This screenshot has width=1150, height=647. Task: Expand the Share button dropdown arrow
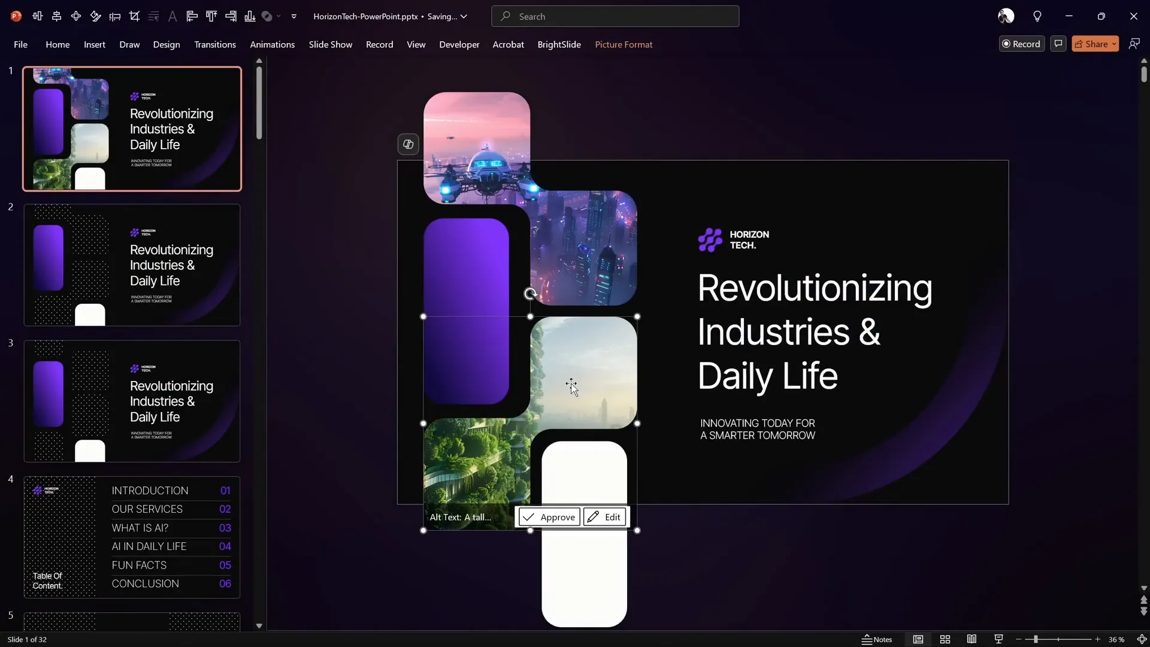(1114, 44)
